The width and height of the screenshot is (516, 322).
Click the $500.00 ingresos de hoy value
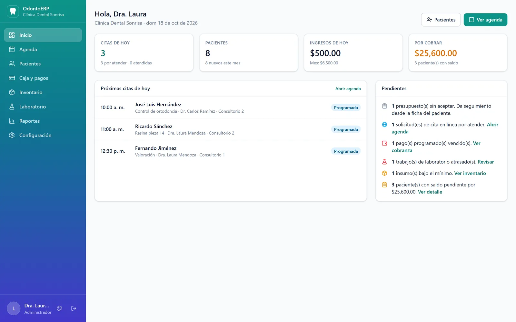click(x=325, y=53)
